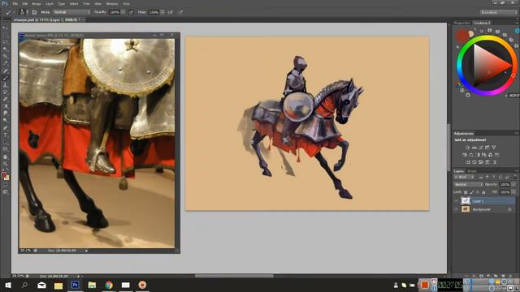
Task: Select the Healing Brush tool
Action: (5, 71)
